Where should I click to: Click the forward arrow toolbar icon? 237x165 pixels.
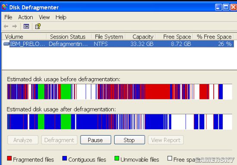15,26
